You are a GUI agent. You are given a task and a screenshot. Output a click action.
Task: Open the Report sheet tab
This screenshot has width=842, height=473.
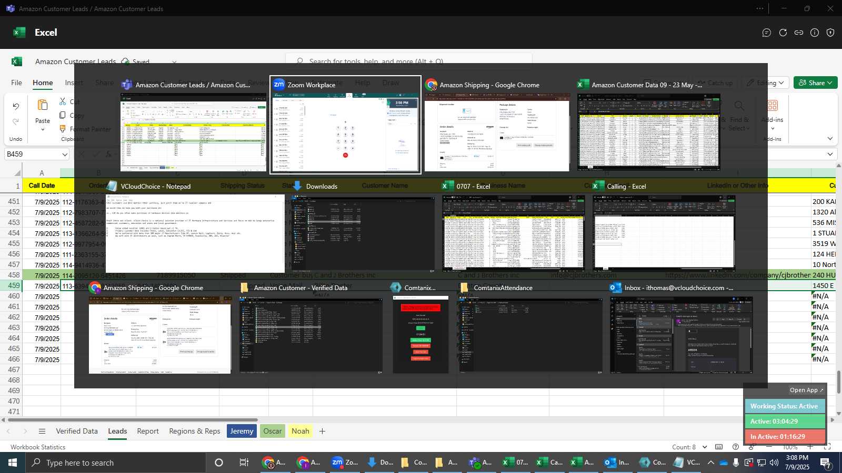coord(148,431)
